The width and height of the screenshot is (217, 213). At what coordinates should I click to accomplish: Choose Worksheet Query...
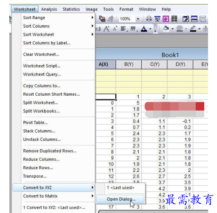click(42, 74)
